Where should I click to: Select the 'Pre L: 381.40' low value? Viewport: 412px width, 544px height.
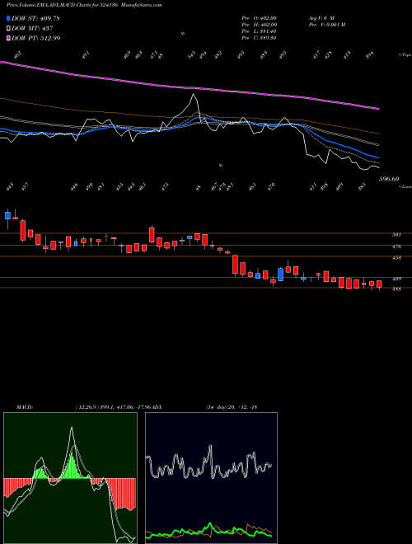point(259,31)
